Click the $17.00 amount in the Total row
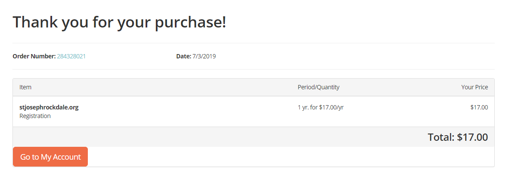Image resolution: width=518 pixels, height=182 pixels. [472, 137]
